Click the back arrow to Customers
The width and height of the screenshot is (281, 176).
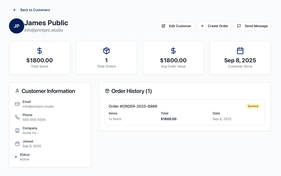coord(14,10)
